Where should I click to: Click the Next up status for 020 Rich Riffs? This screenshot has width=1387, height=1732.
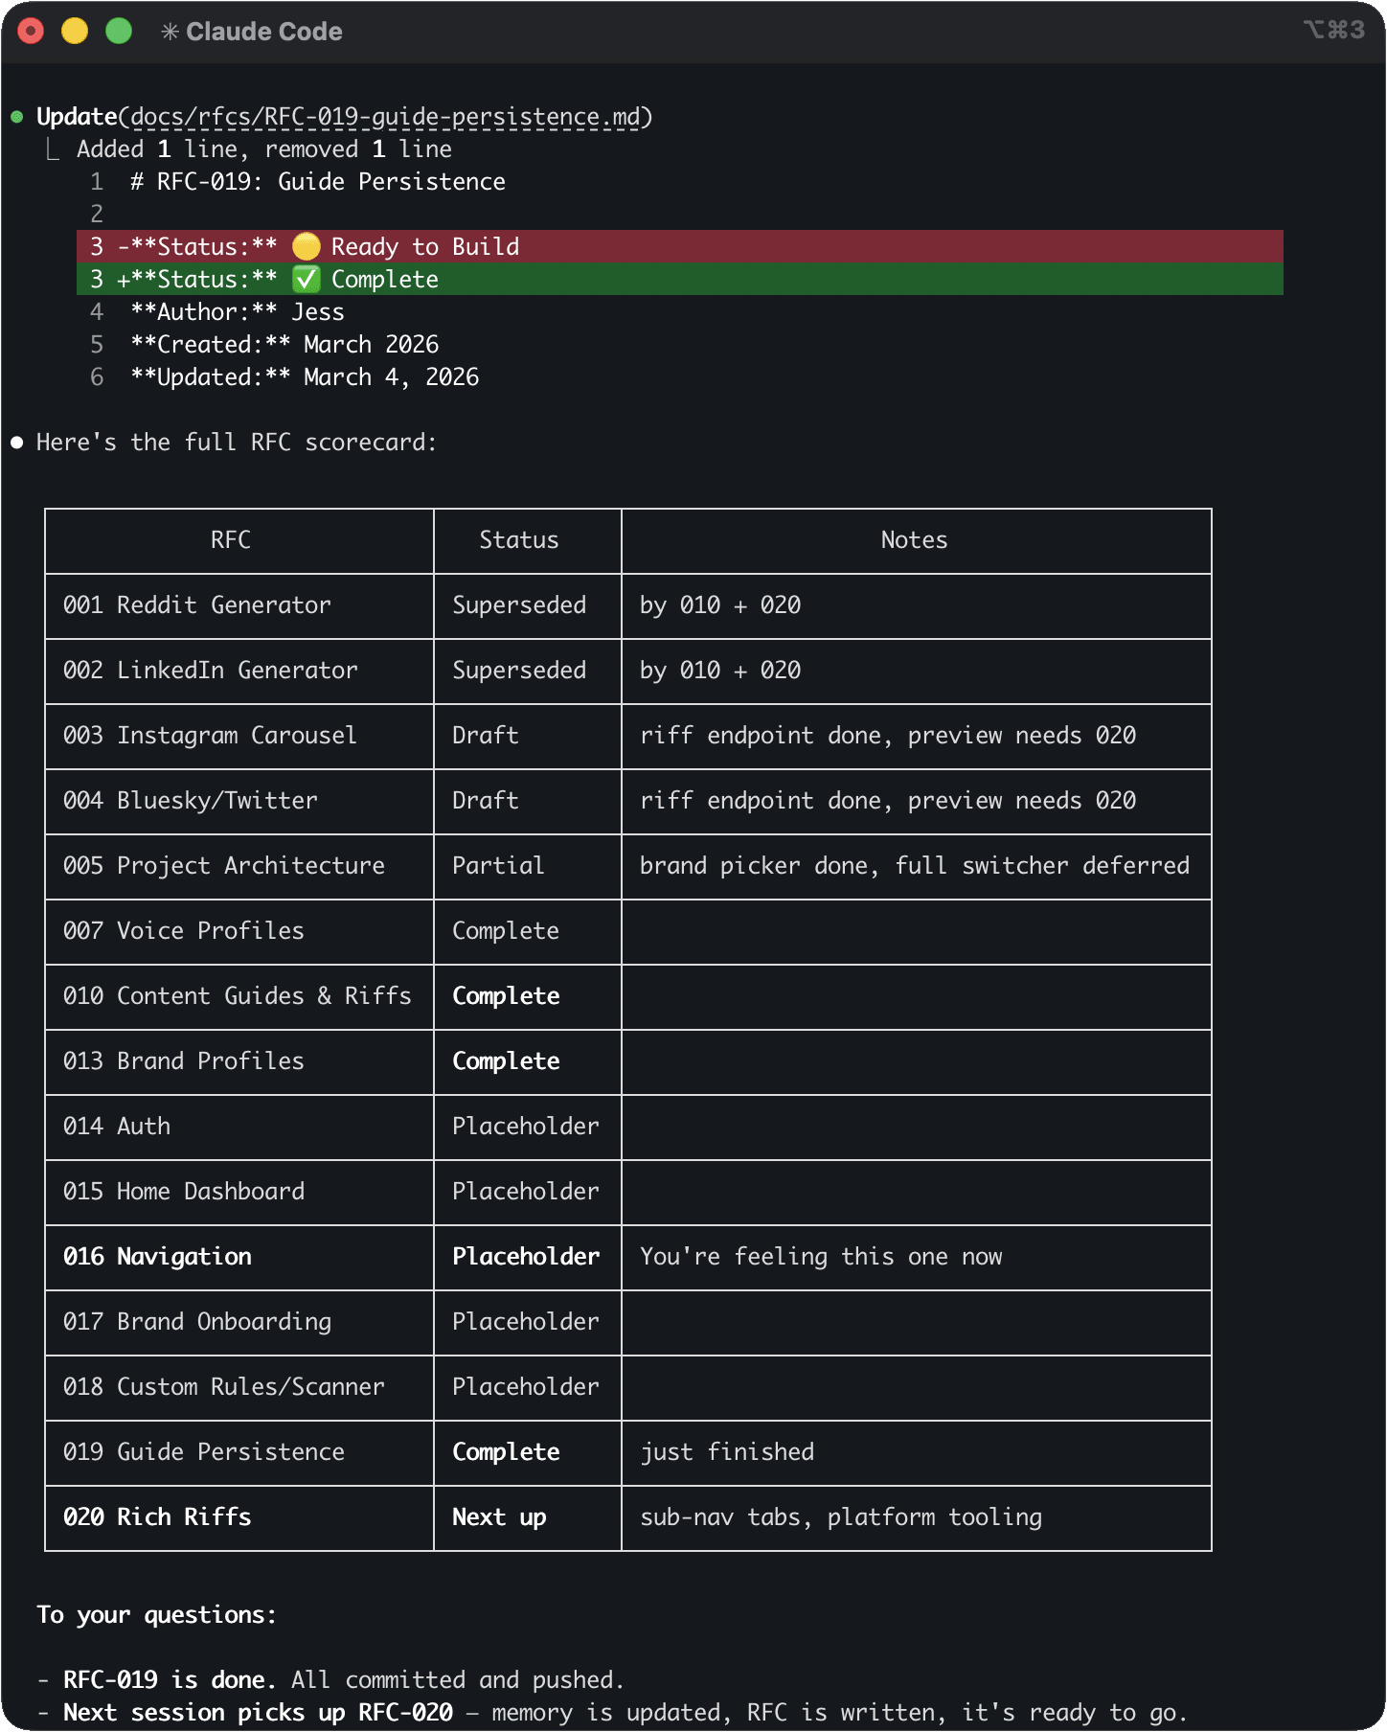click(499, 1517)
